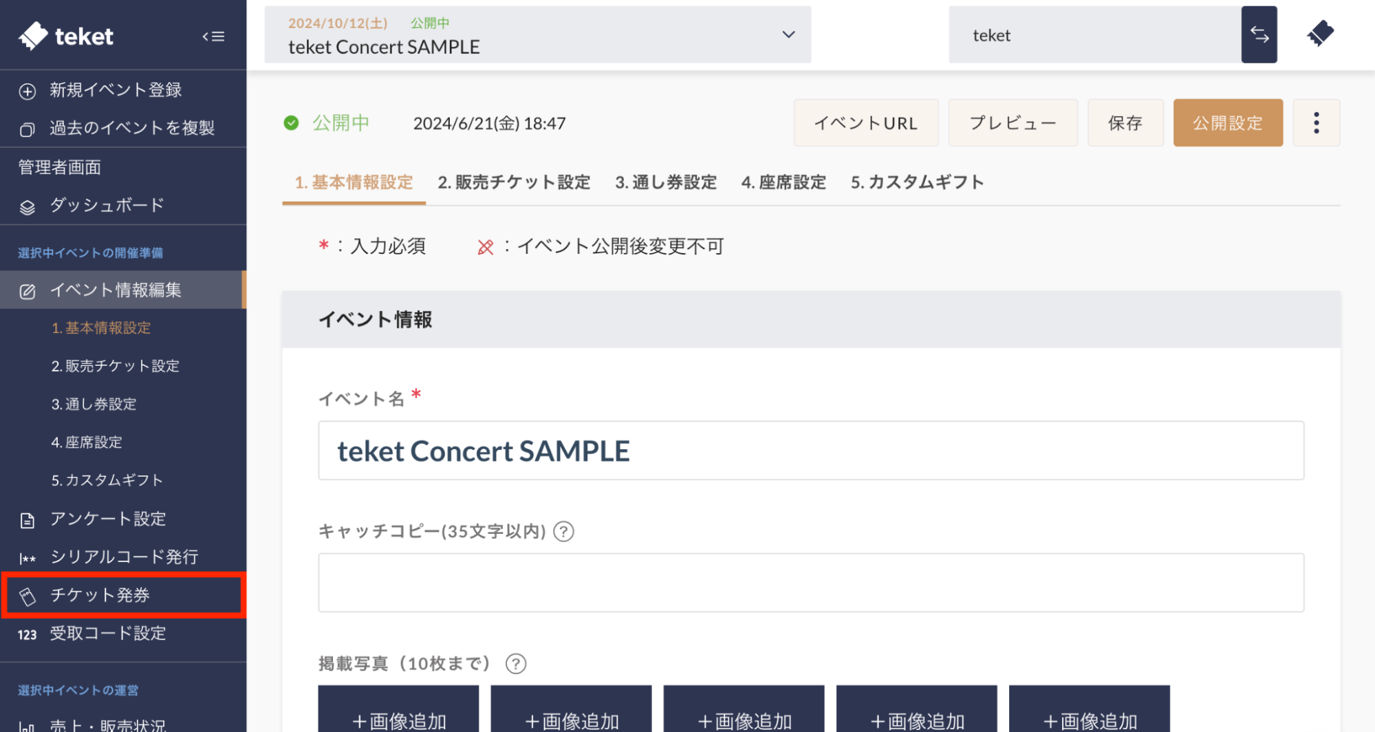This screenshot has width=1375, height=732.
Task: Click the fifth +画像追加 button
Action: point(1089,709)
